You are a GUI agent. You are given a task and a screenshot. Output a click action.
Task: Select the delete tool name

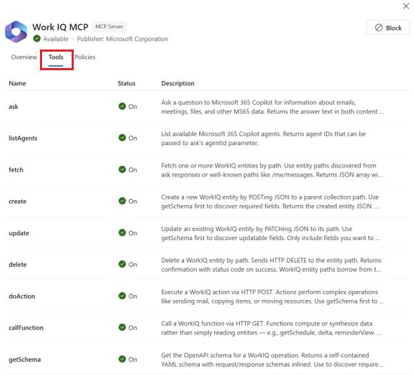[18, 264]
